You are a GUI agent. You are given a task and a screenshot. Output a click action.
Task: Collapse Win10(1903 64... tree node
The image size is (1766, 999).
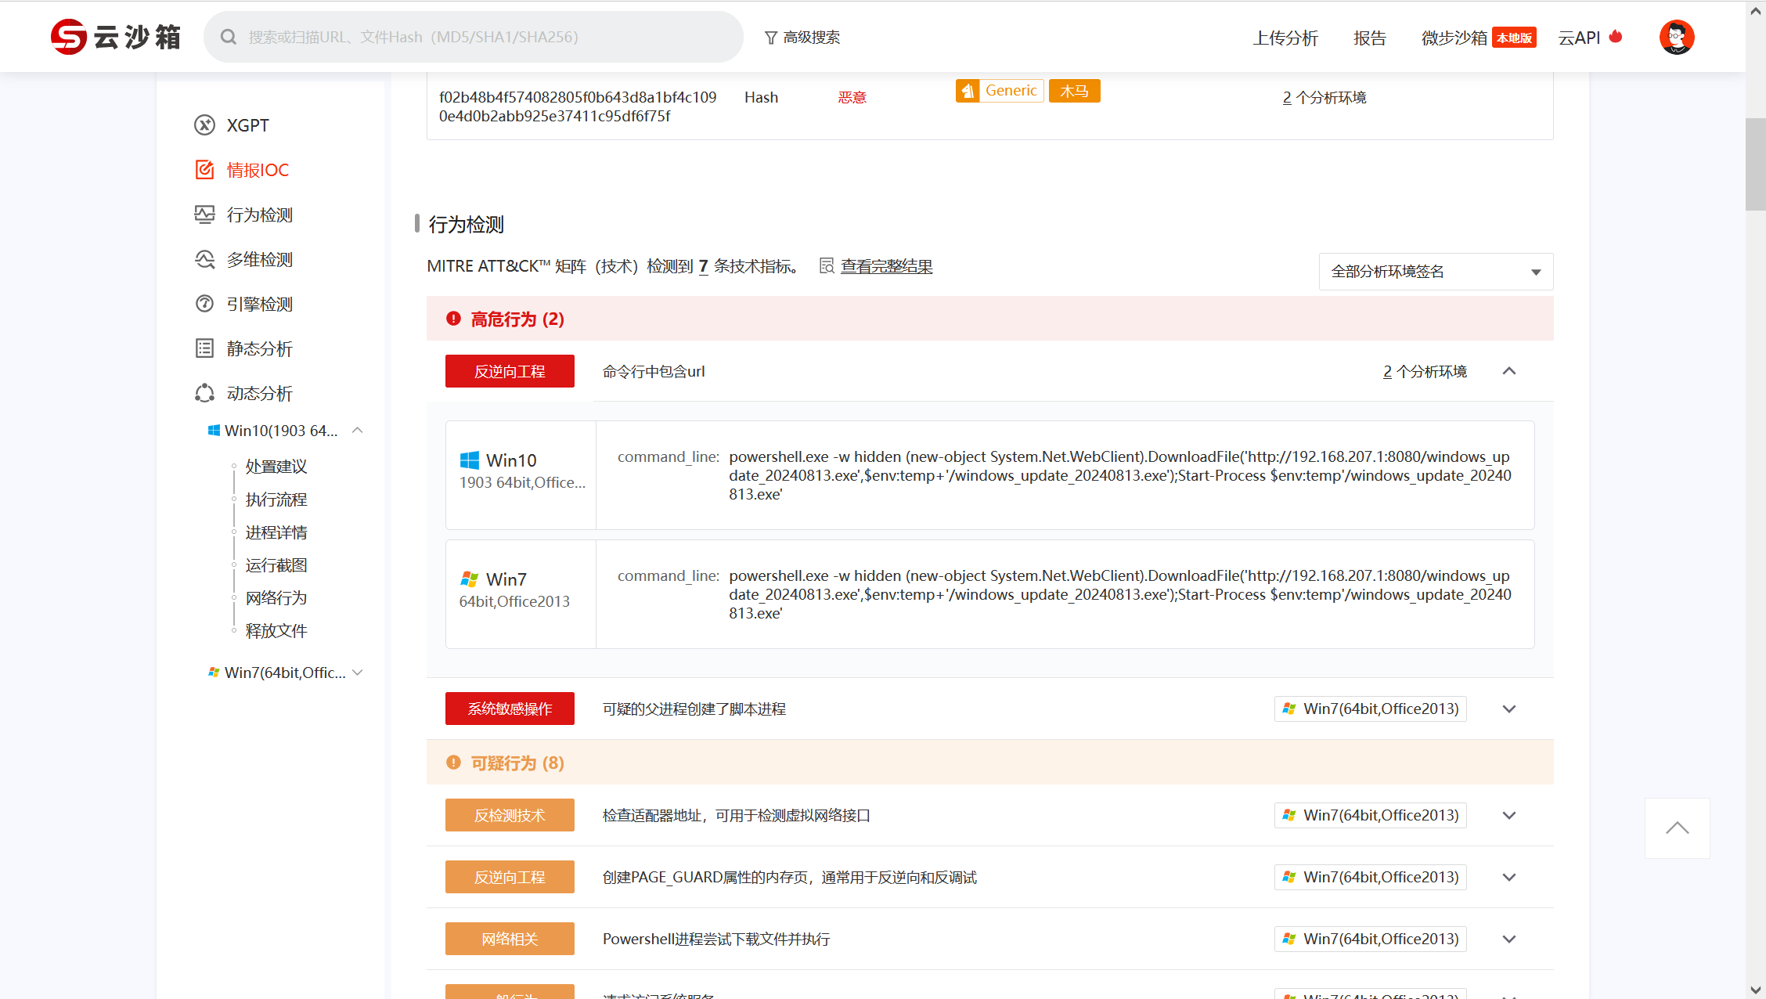358,431
